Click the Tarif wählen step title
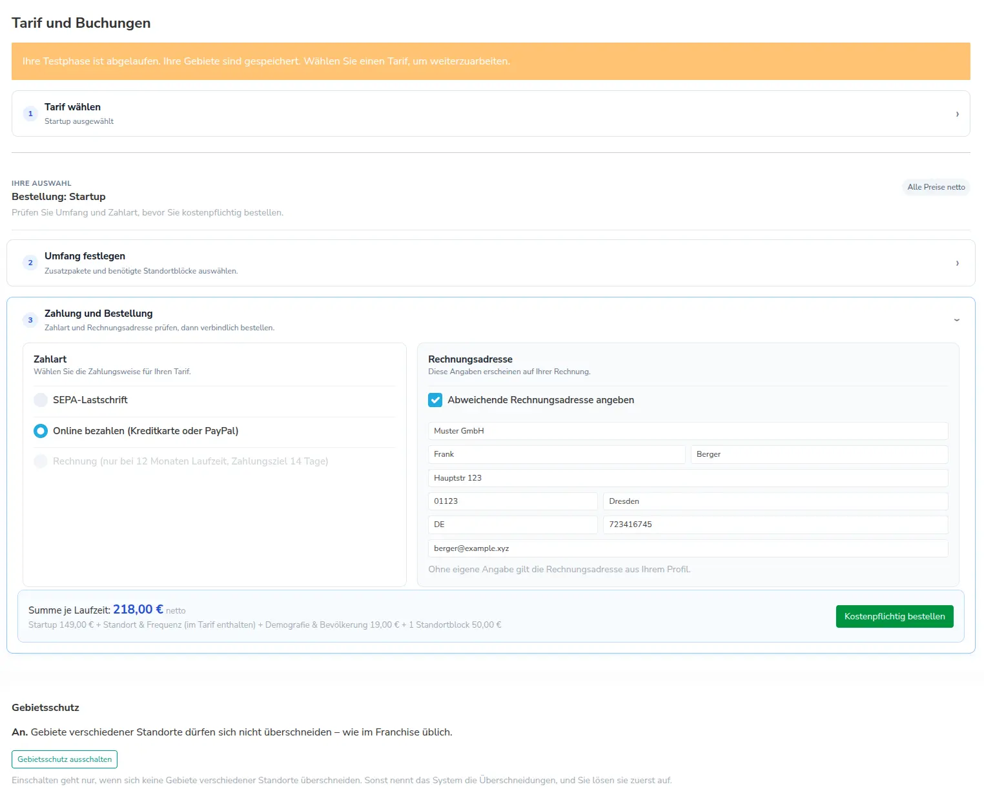984x800 pixels. [x=72, y=107]
